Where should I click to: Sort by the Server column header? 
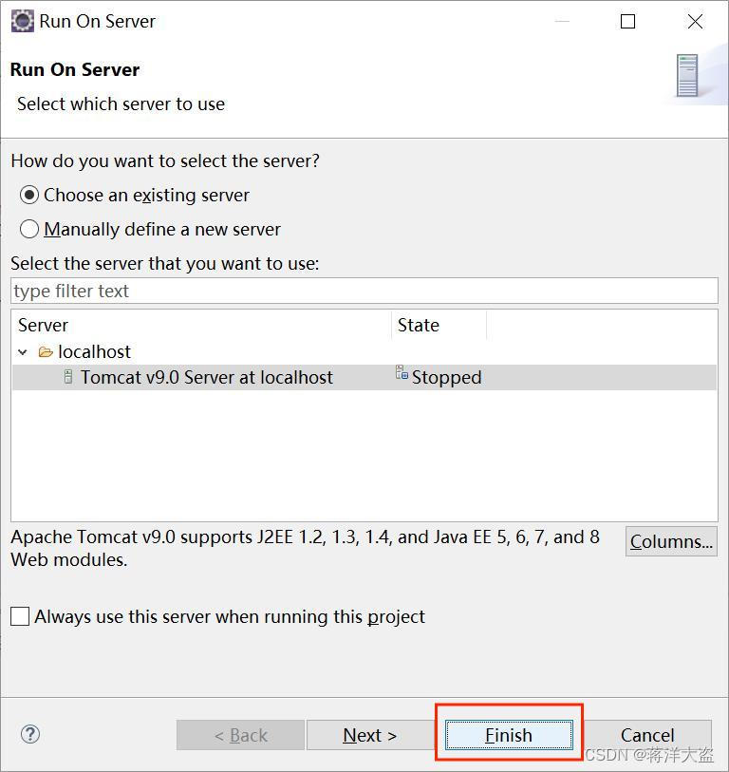201,325
